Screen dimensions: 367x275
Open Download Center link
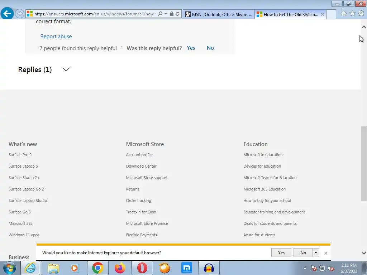pyautogui.click(x=141, y=166)
